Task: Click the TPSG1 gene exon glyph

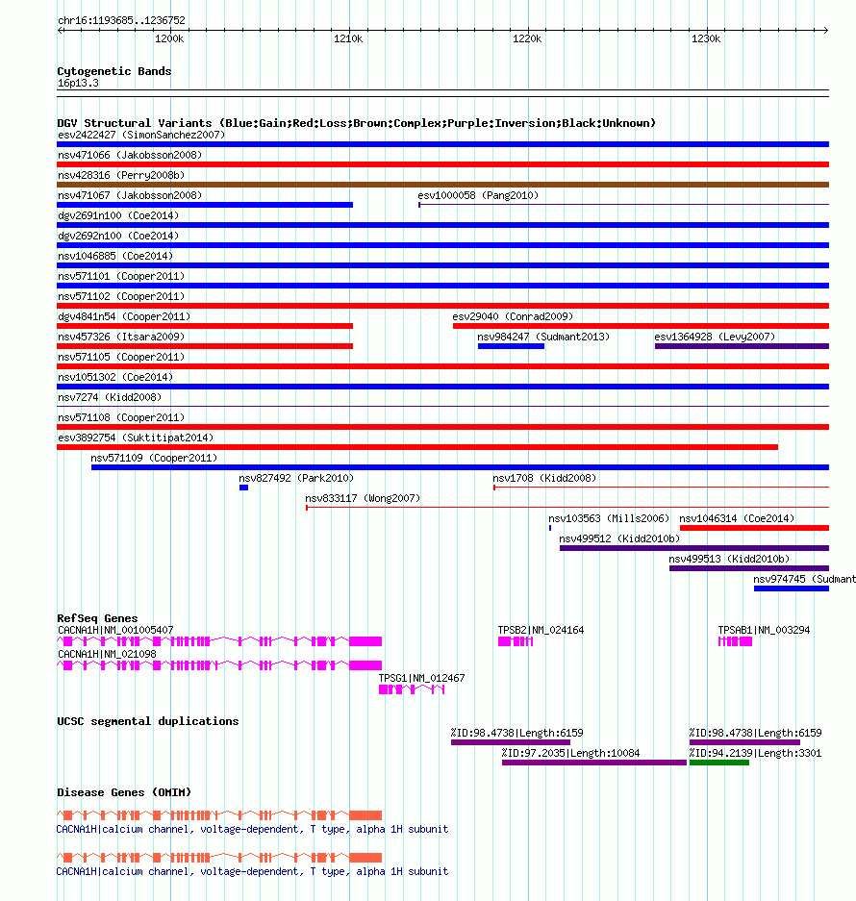Action: click(412, 689)
